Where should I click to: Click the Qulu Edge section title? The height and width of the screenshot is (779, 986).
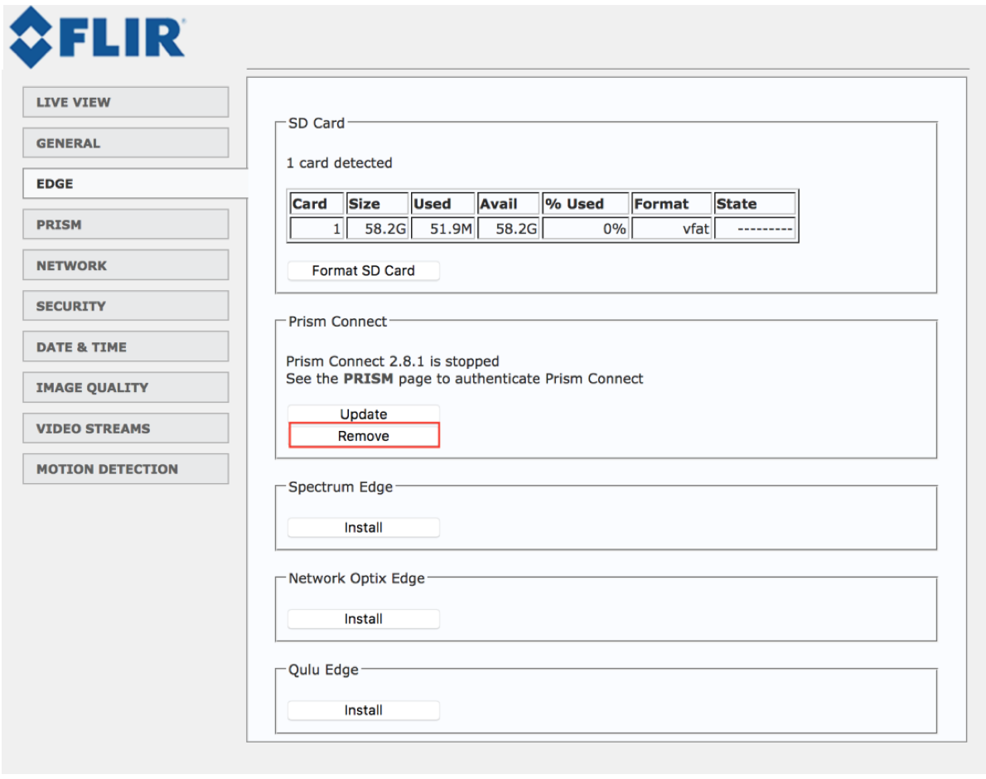coord(323,670)
